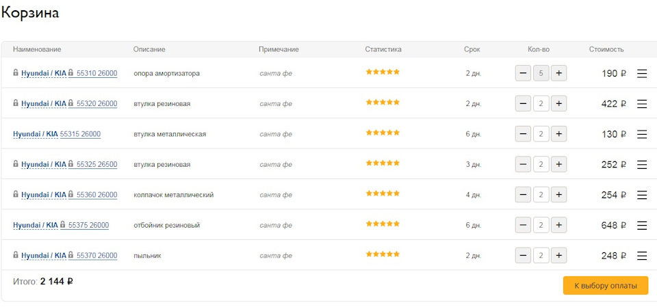This screenshot has width=657, height=307.
Task: Sort by Стоимость column header
Action: [x=606, y=49]
